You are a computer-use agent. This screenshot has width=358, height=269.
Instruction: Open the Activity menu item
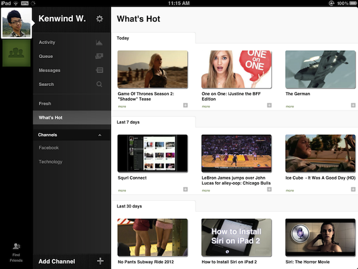(x=72, y=42)
